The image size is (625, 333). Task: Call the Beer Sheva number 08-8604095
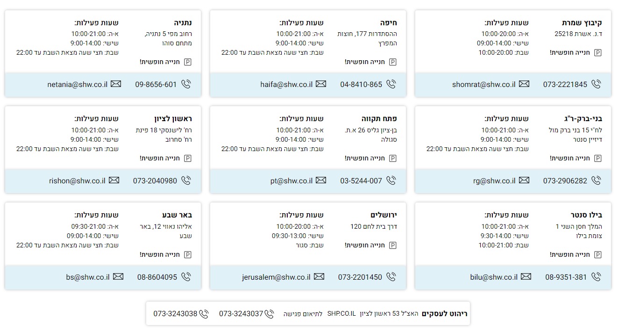[x=157, y=277]
